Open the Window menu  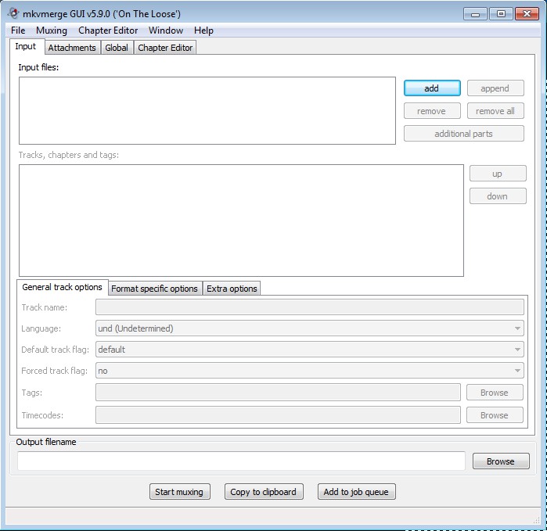tap(166, 30)
